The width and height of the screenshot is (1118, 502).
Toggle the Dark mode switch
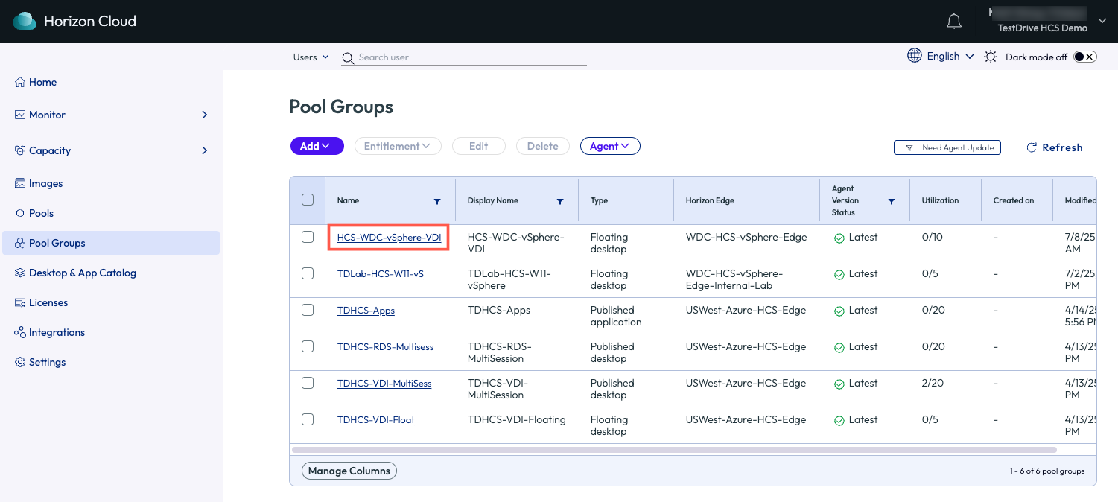pos(1084,57)
